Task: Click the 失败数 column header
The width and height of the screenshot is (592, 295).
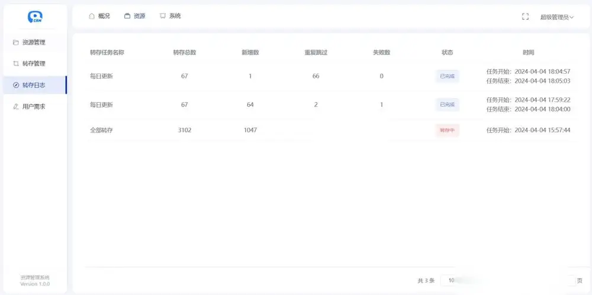Action: pyautogui.click(x=381, y=53)
